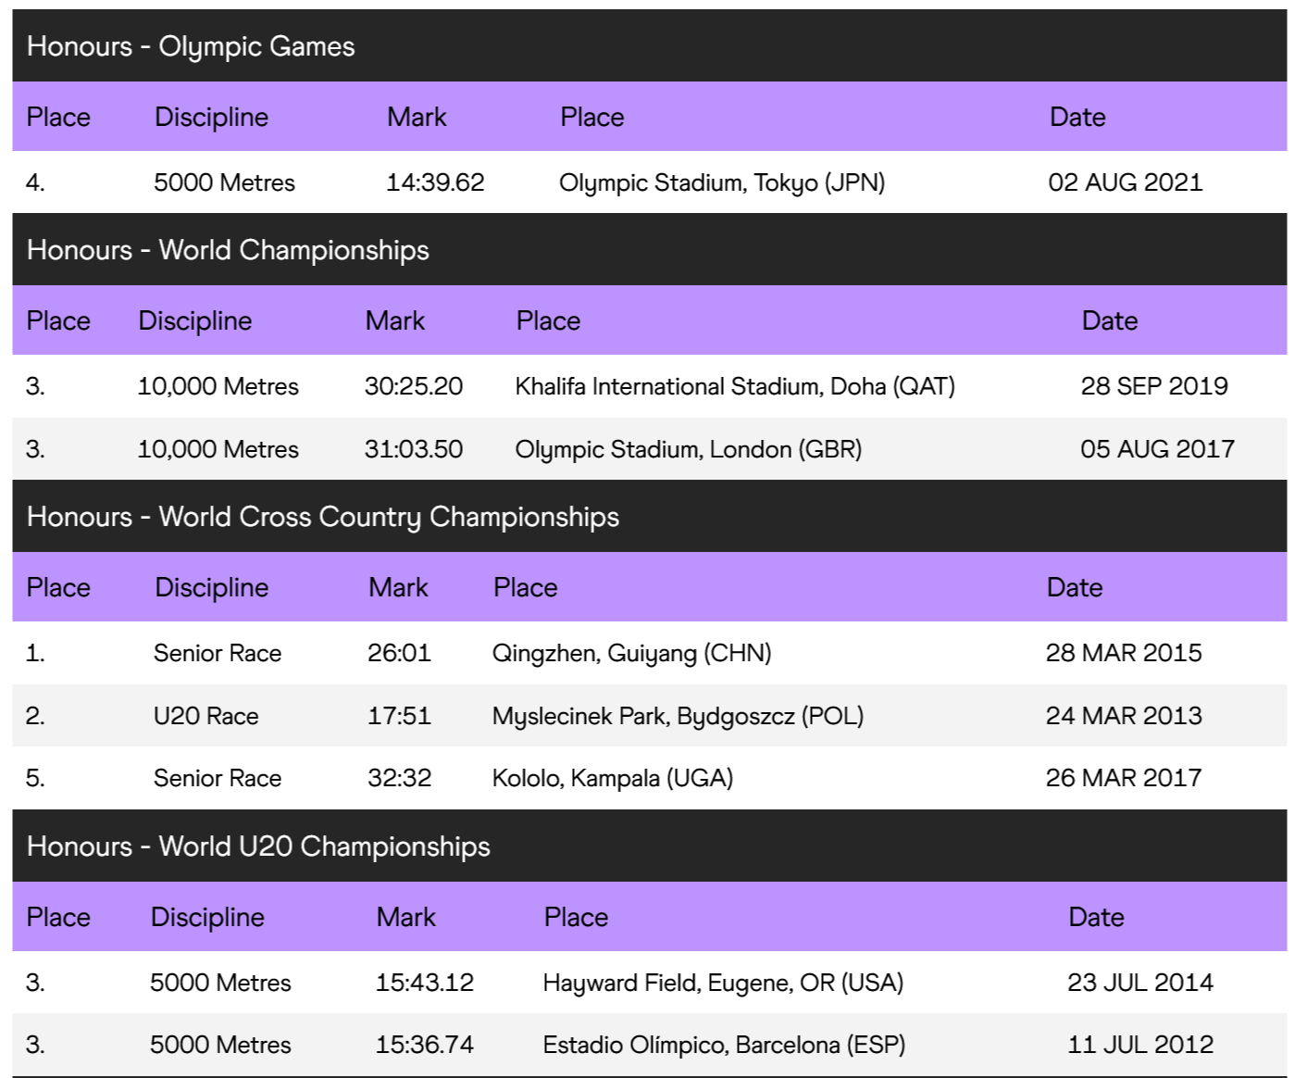Select the Hayward Field, Eugene 5000 Metres result

pyautogui.click(x=649, y=983)
